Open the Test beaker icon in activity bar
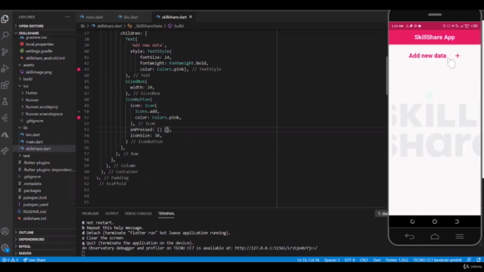Image resolution: width=484 pixels, height=272 pixels. click(x=5, y=101)
